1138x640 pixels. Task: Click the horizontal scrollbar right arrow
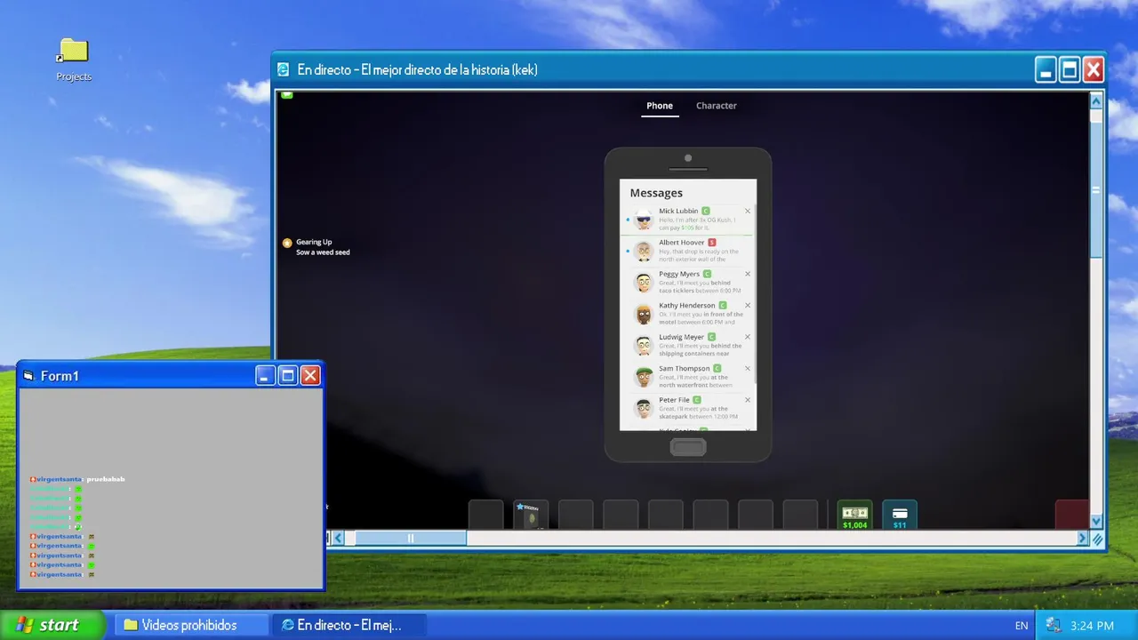(1083, 538)
